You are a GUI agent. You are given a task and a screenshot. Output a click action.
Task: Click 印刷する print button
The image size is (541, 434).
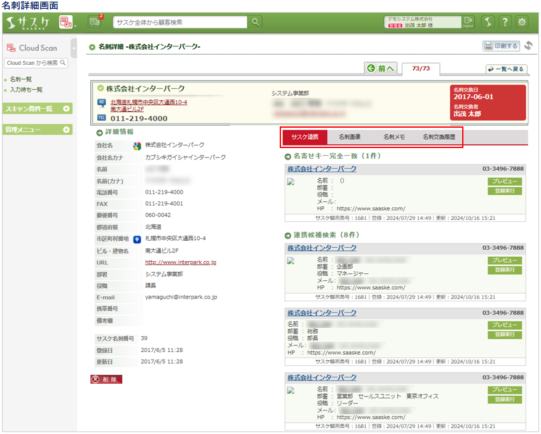point(501,46)
